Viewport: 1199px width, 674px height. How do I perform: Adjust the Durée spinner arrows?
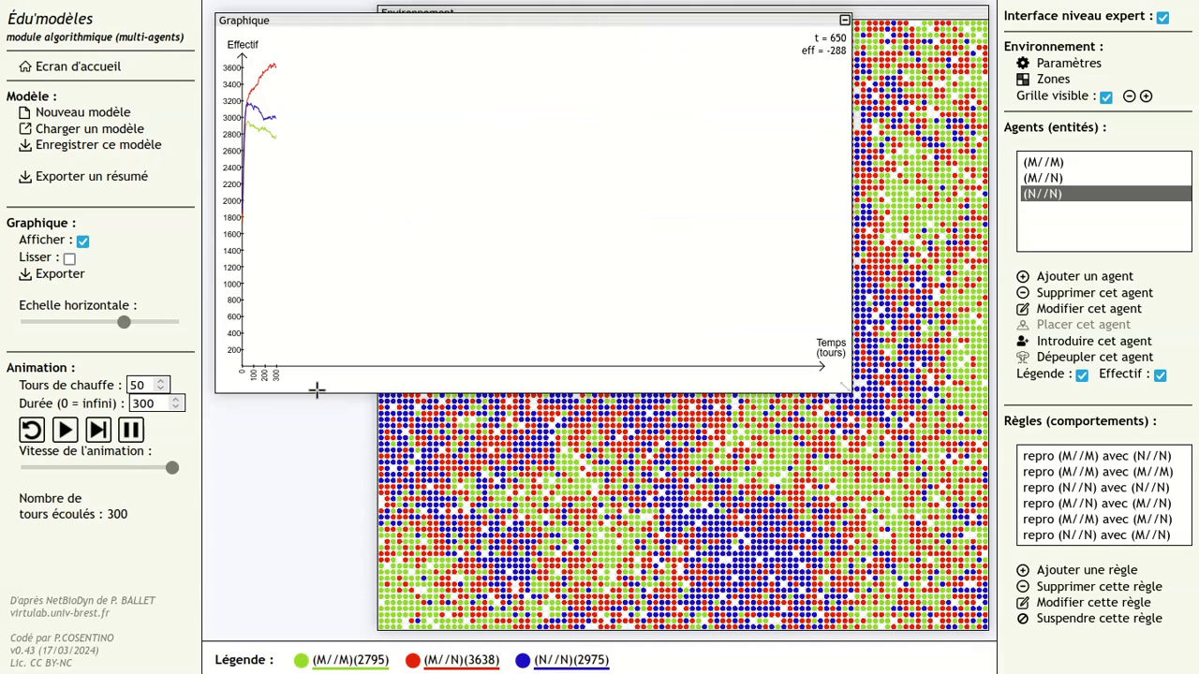(175, 403)
